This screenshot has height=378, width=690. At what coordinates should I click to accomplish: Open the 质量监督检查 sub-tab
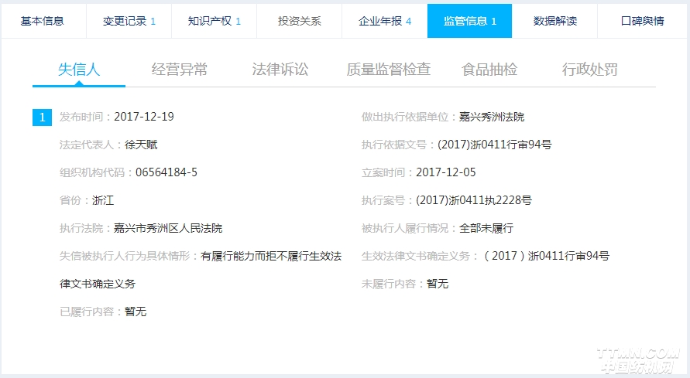[x=389, y=70]
